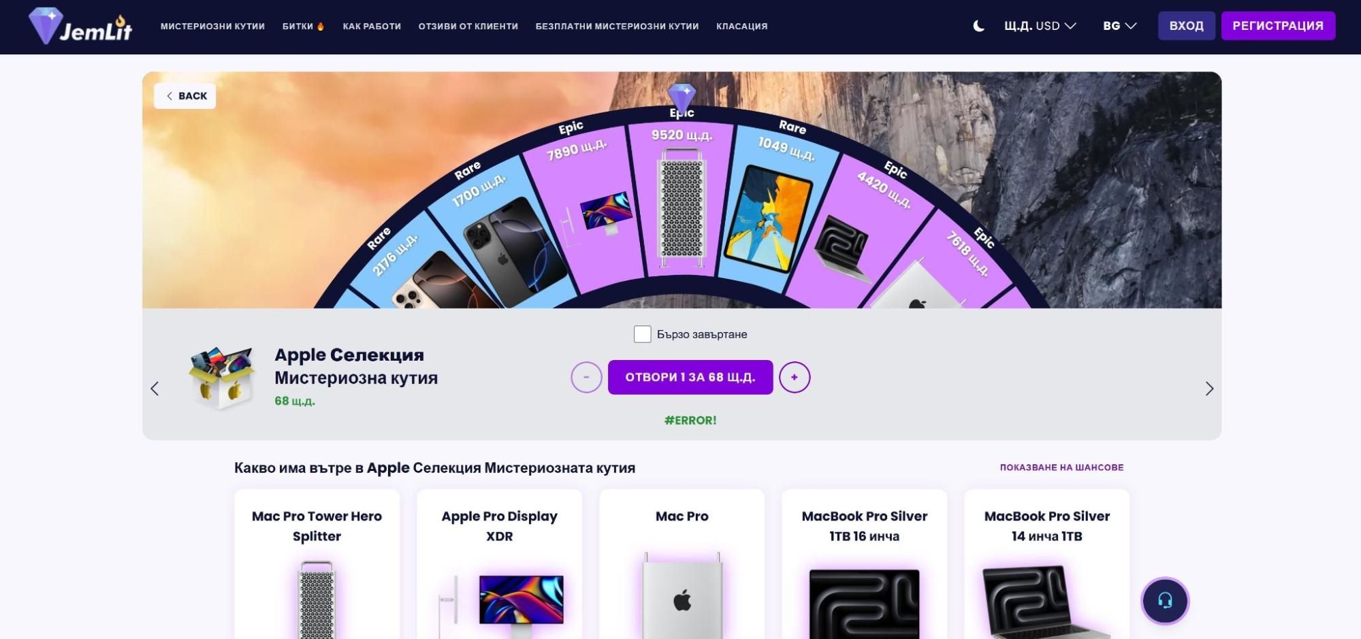This screenshot has width=1361, height=639.
Task: Go to previous mystery box arrow
Action: (155, 389)
